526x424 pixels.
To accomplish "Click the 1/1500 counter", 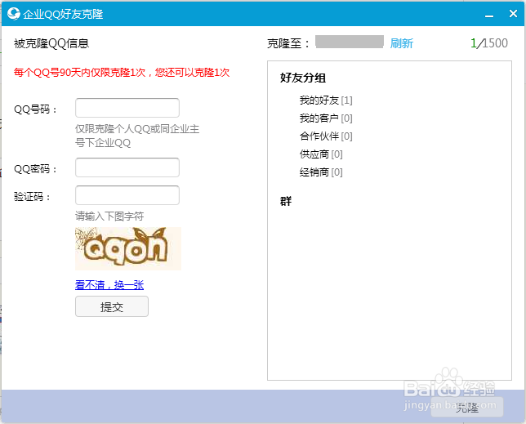I will (489, 43).
